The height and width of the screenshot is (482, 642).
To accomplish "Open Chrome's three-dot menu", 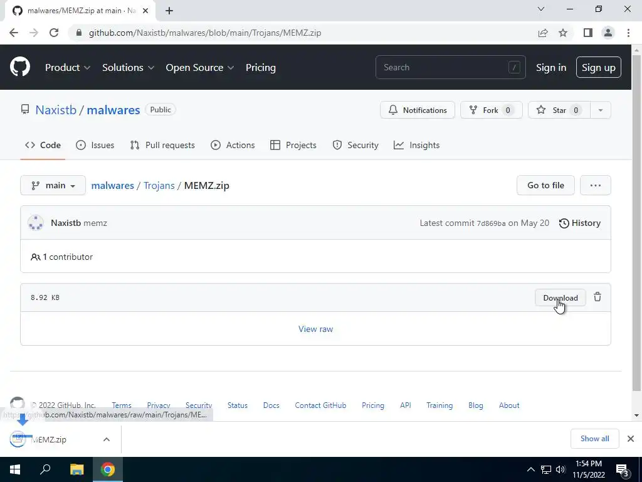I will pos(628,33).
